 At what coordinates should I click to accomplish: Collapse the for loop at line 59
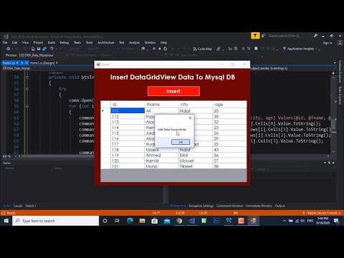27,106
